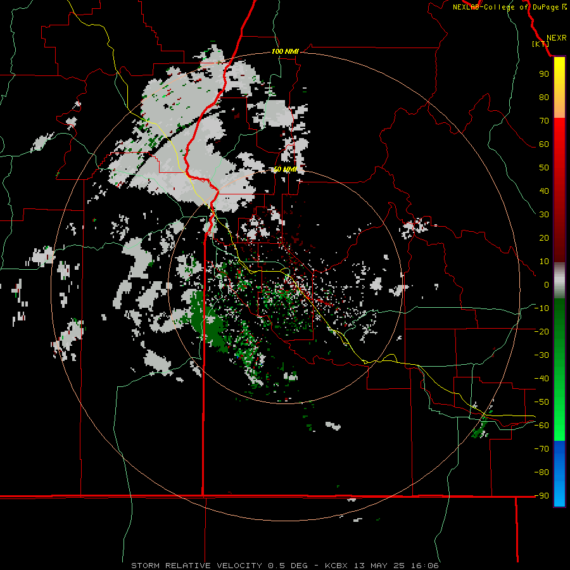Click the -90 value on the velocity scale
The image size is (570, 570).
541,496
